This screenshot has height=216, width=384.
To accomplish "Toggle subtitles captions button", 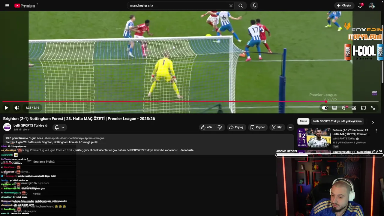I will (x=334, y=108).
